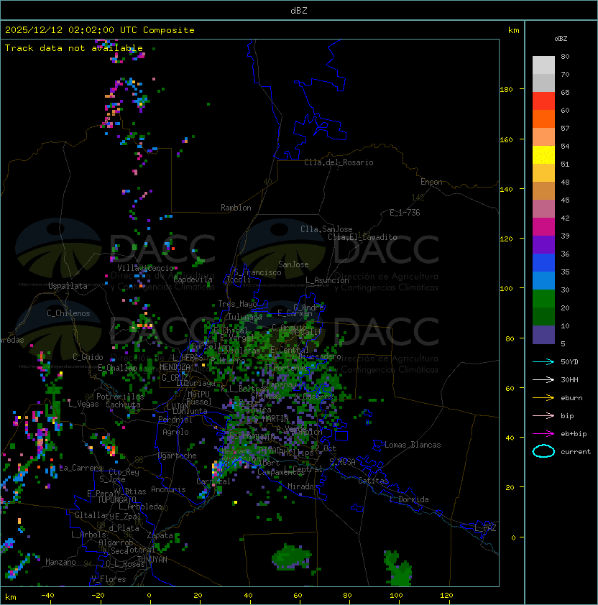Select the magenta swatch between 42 and 39
598x605 pixels.
tap(543, 227)
